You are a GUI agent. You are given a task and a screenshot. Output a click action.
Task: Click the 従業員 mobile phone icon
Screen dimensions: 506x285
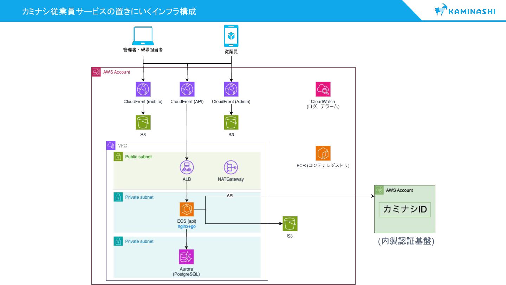pos(231,36)
